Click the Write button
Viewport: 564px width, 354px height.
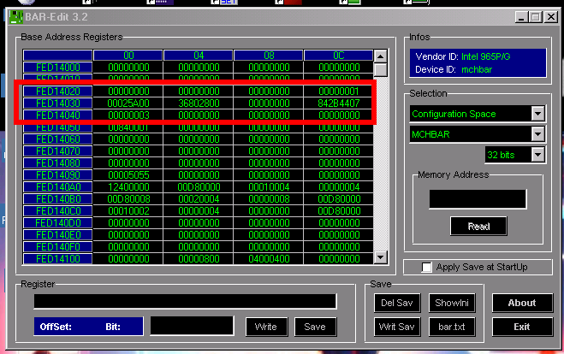pyautogui.click(x=266, y=327)
